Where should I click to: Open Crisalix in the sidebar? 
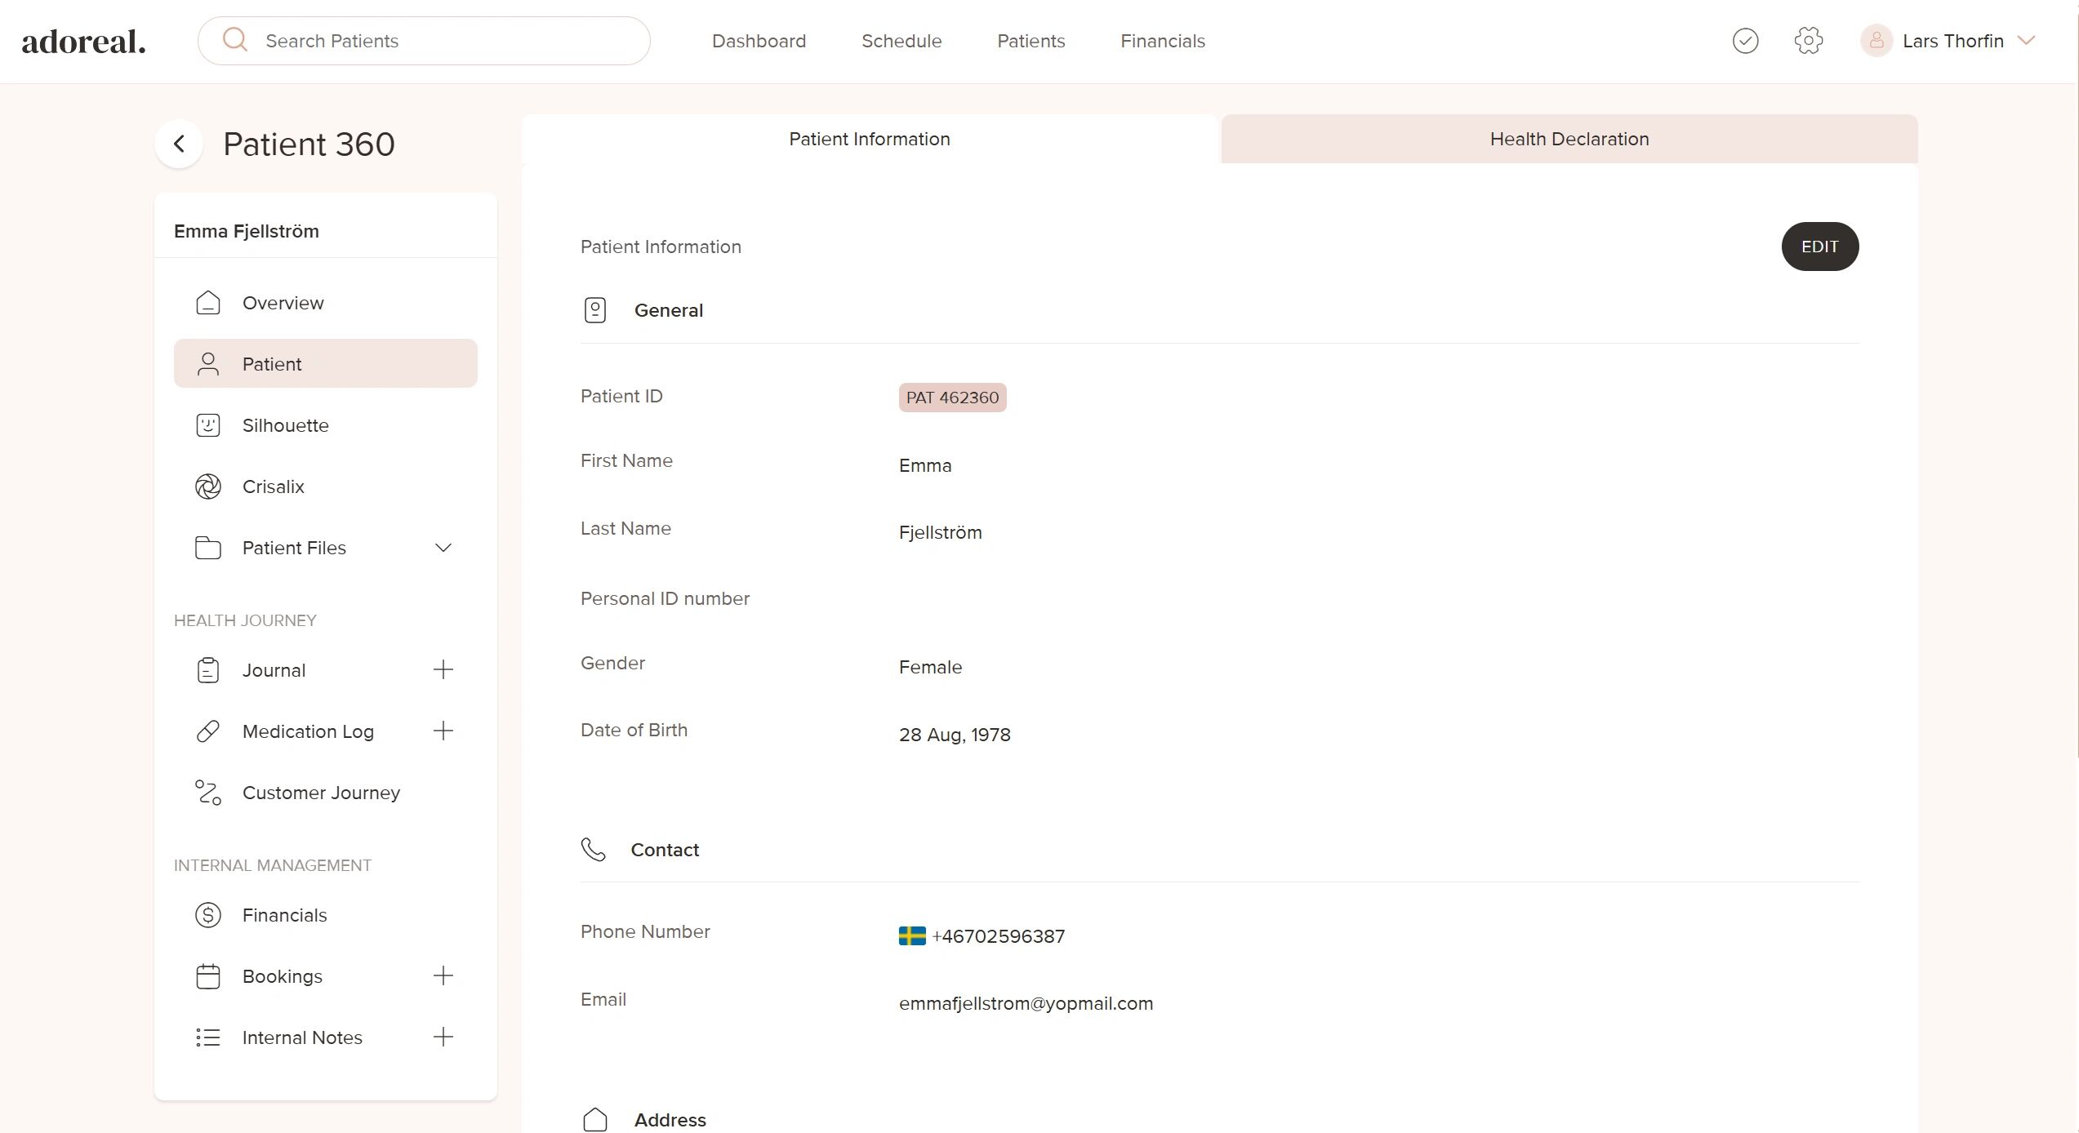tap(274, 487)
